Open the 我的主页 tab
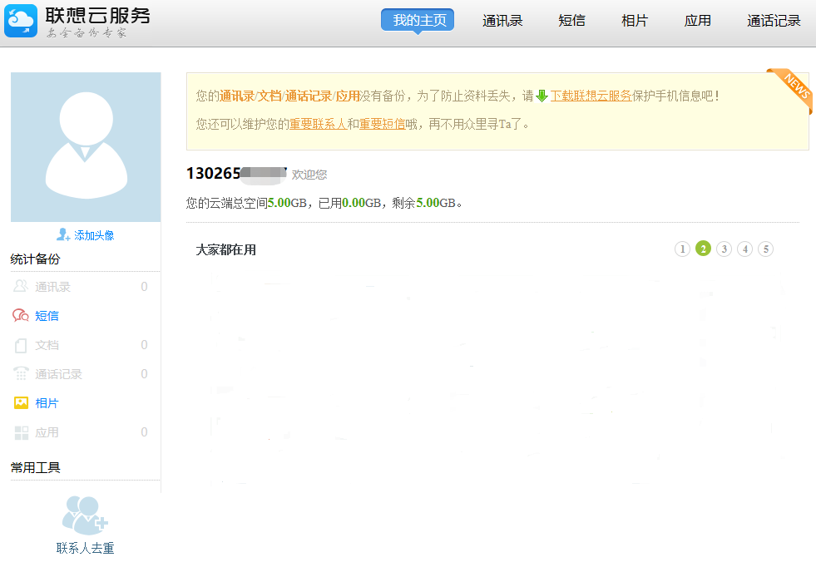This screenshot has width=816, height=562. click(x=418, y=20)
